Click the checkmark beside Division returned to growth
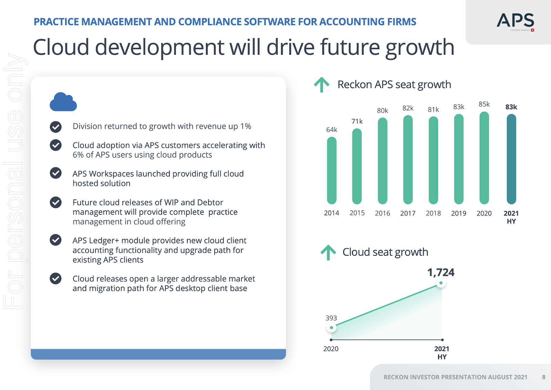 [56, 127]
